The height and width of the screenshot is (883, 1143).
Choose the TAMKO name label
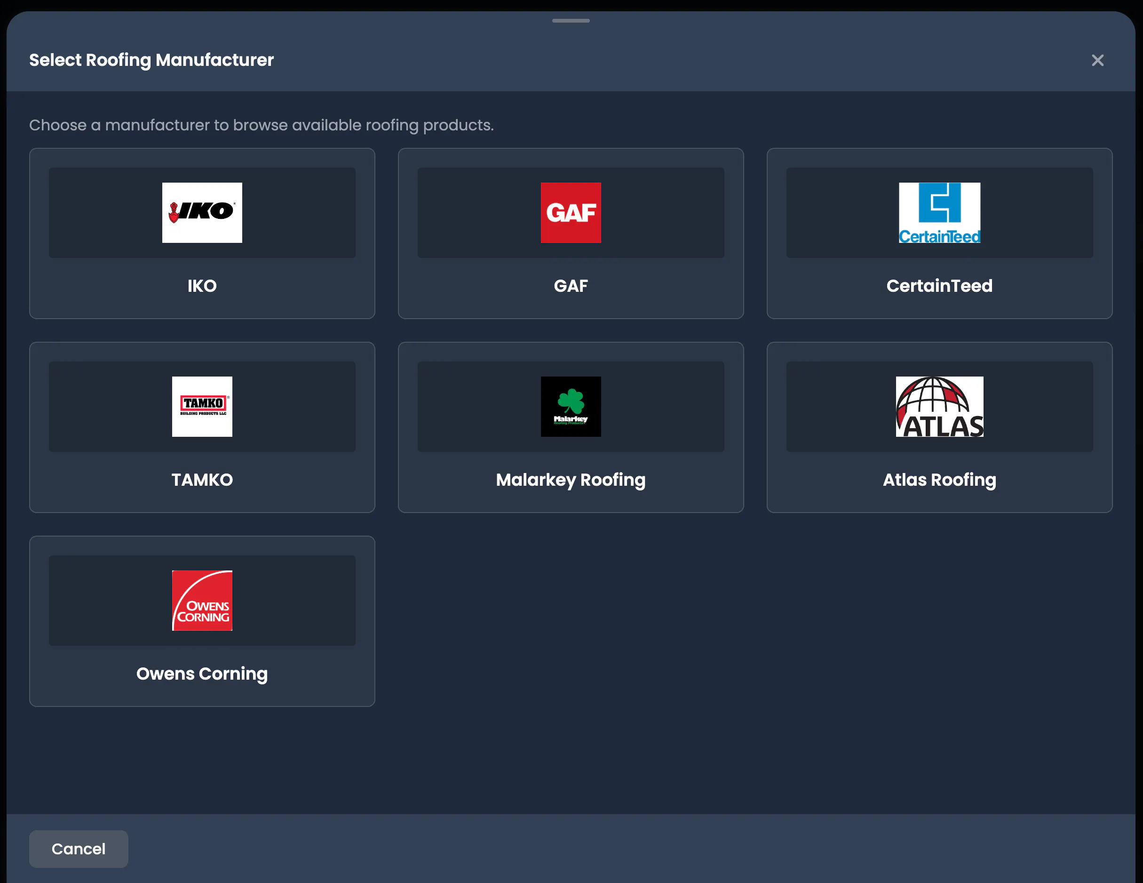202,480
